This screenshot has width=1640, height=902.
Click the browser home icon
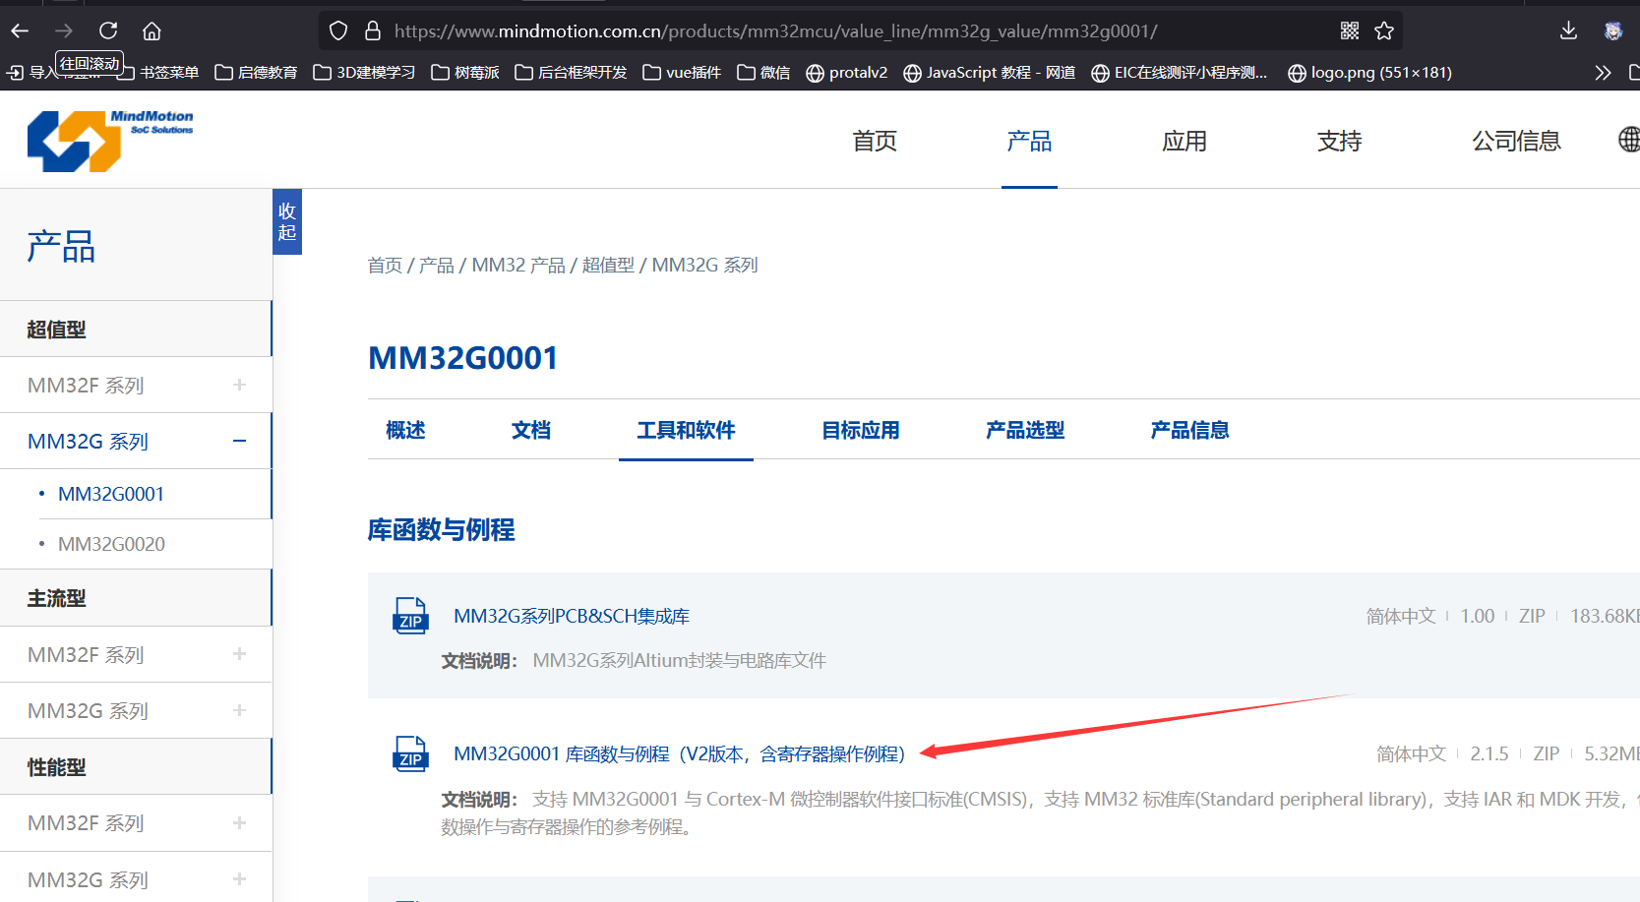[152, 30]
